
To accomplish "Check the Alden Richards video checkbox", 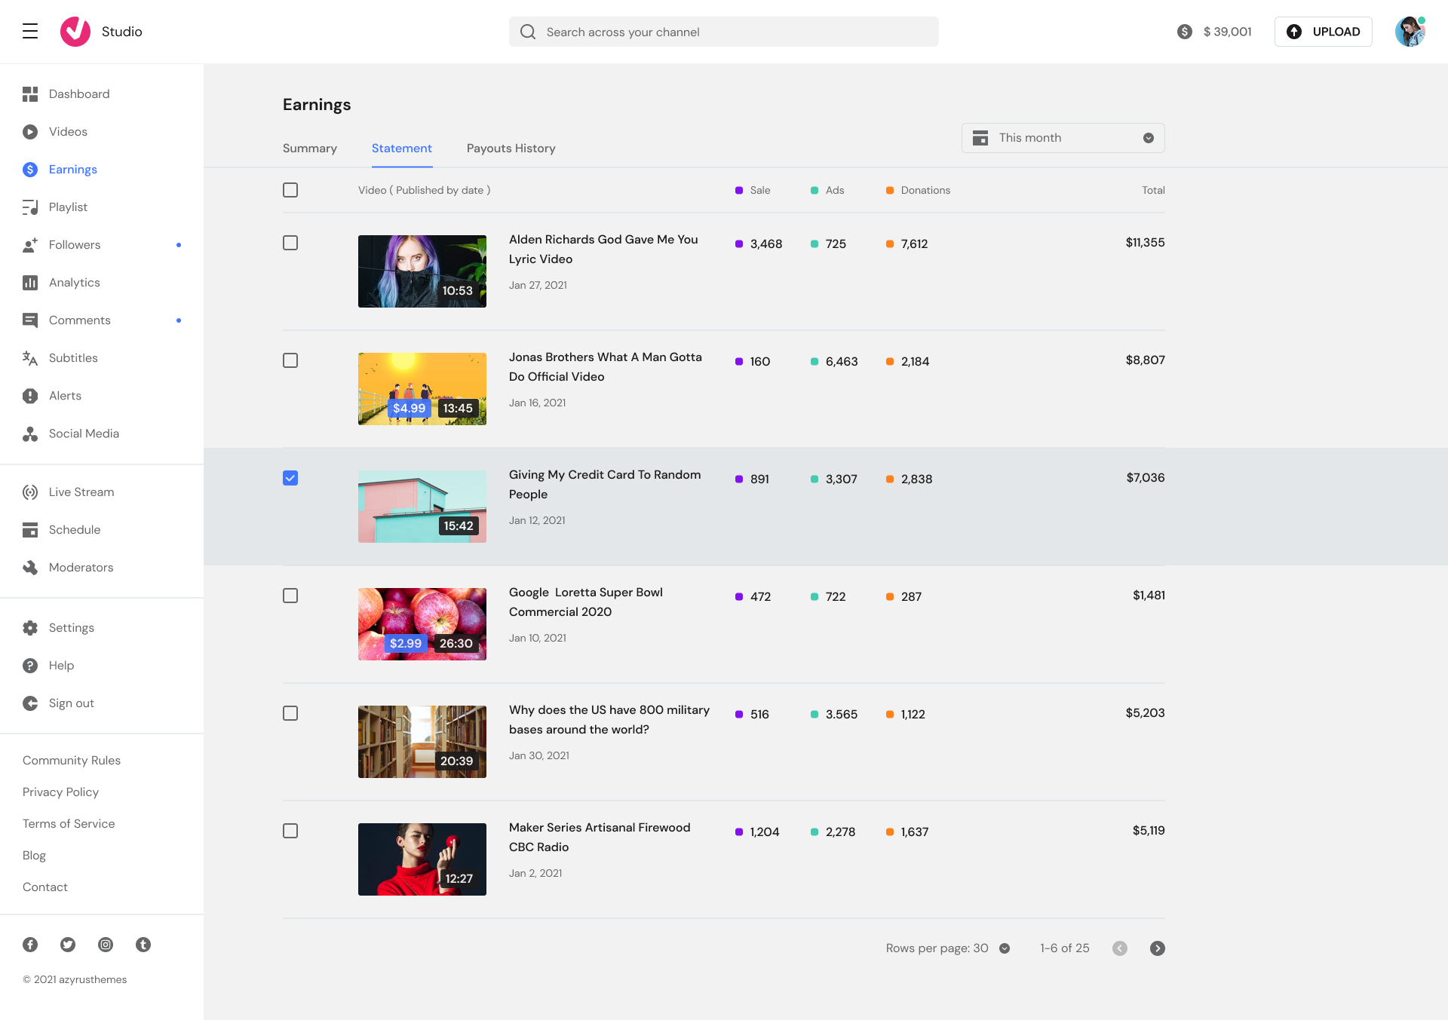I will point(290,243).
